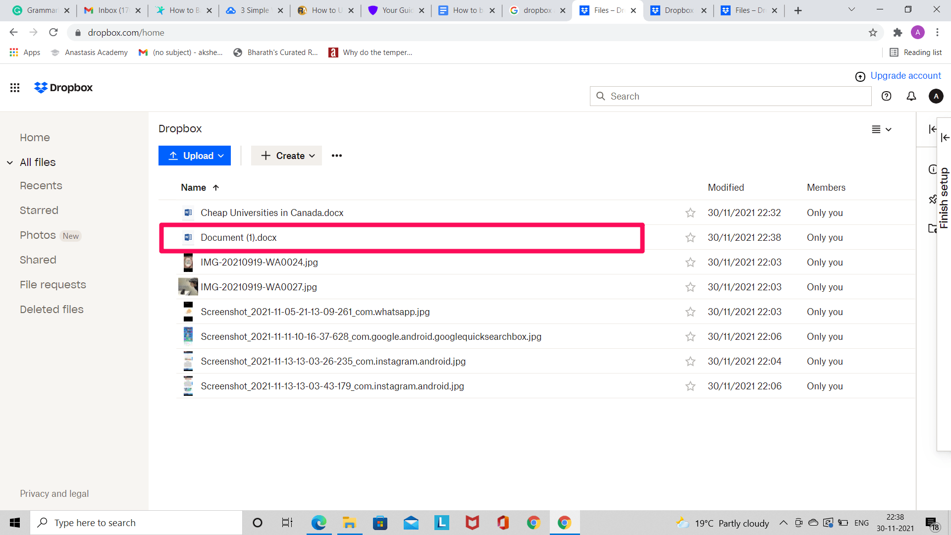Open Chrome profile avatar

pos(918,33)
